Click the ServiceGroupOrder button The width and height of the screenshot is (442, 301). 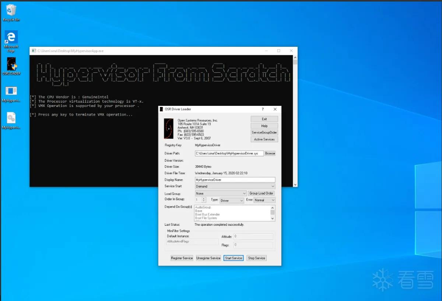(264, 132)
